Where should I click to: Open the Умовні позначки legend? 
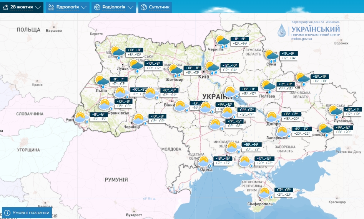tap(27, 212)
